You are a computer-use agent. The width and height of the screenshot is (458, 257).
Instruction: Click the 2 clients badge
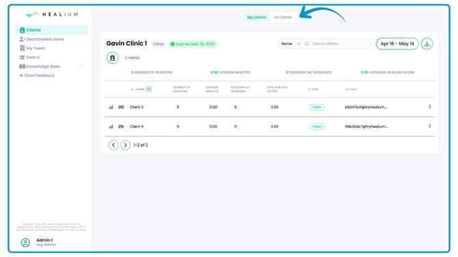(132, 58)
